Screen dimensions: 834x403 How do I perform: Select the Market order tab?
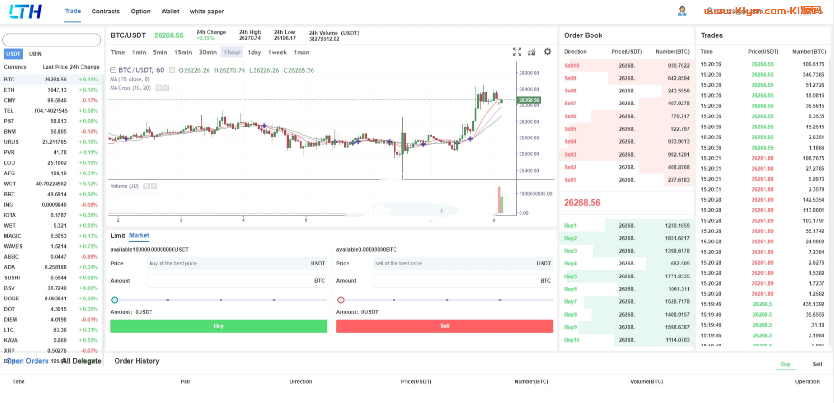tap(139, 235)
